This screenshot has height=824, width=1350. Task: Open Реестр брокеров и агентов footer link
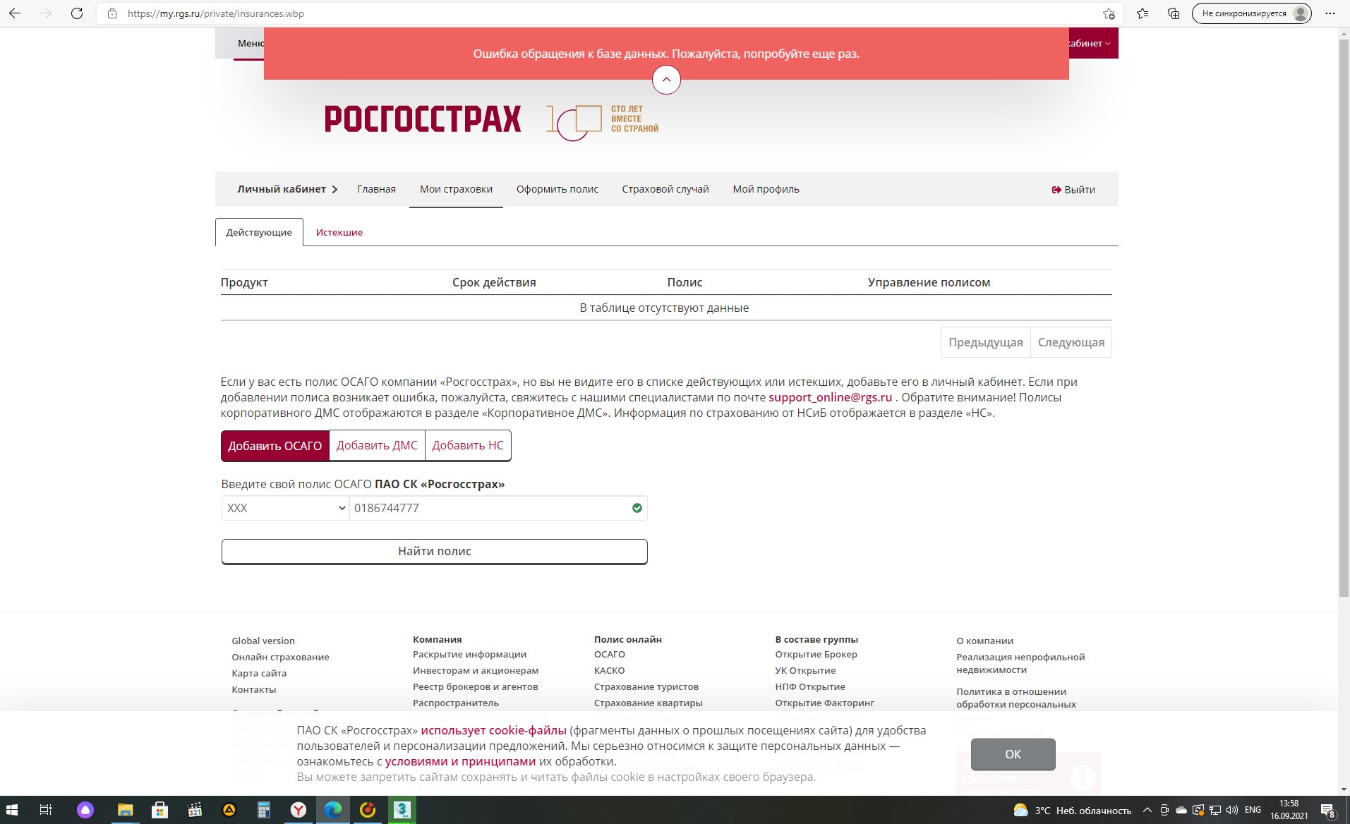pos(475,686)
